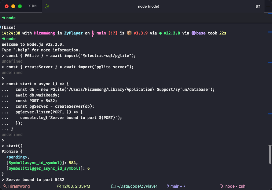The height and width of the screenshot is (190, 272).
Task: Click the 12/03, 2:33 PM time status
Action: click(x=76, y=186)
